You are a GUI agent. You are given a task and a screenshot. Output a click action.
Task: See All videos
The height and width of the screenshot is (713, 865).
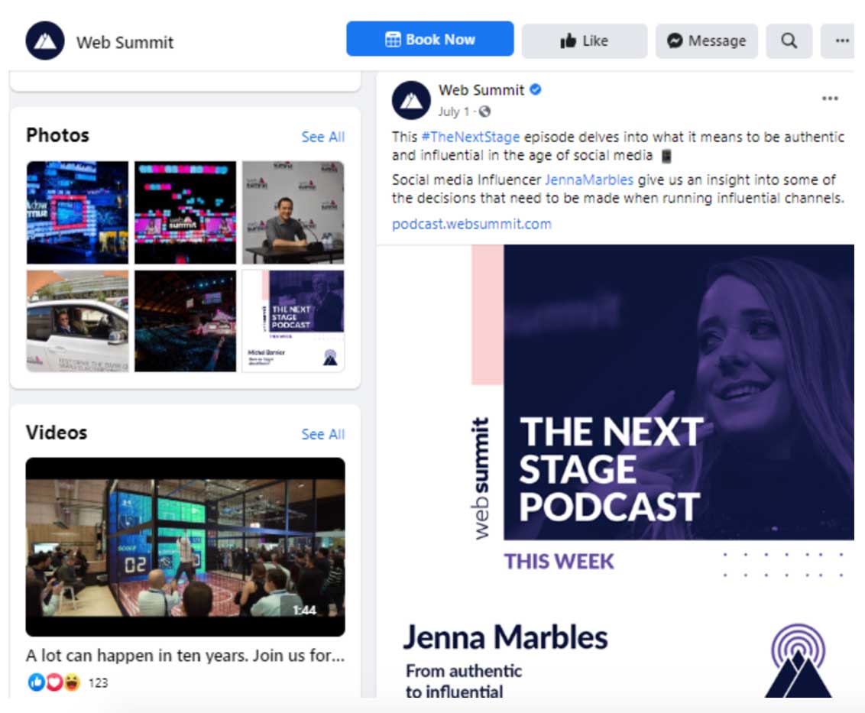pos(322,434)
